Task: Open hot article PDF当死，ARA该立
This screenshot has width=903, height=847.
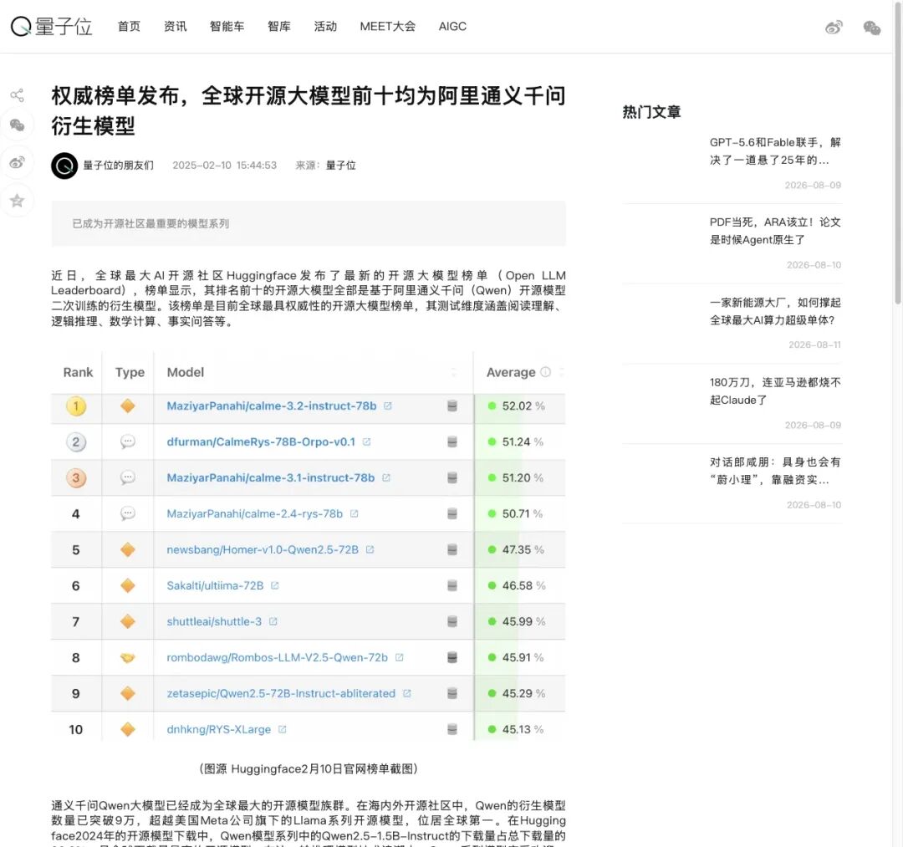Action: click(x=774, y=231)
